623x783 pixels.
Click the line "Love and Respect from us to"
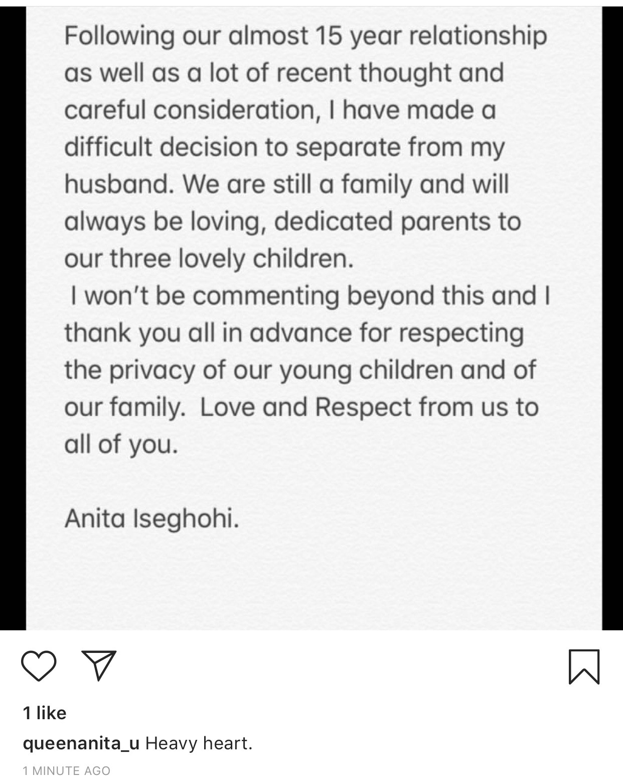pos(369,407)
